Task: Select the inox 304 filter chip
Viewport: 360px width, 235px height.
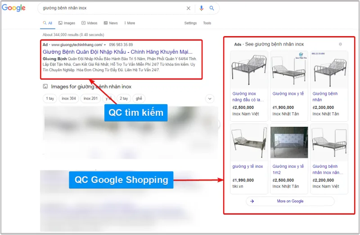Action: [x=69, y=98]
